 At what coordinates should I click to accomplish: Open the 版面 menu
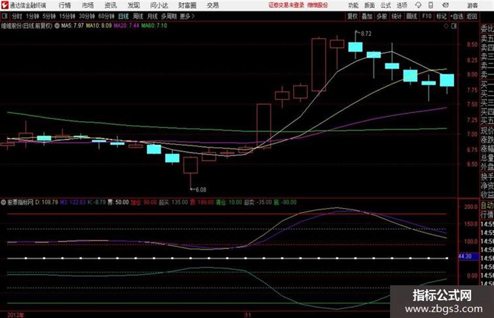pos(370,5)
